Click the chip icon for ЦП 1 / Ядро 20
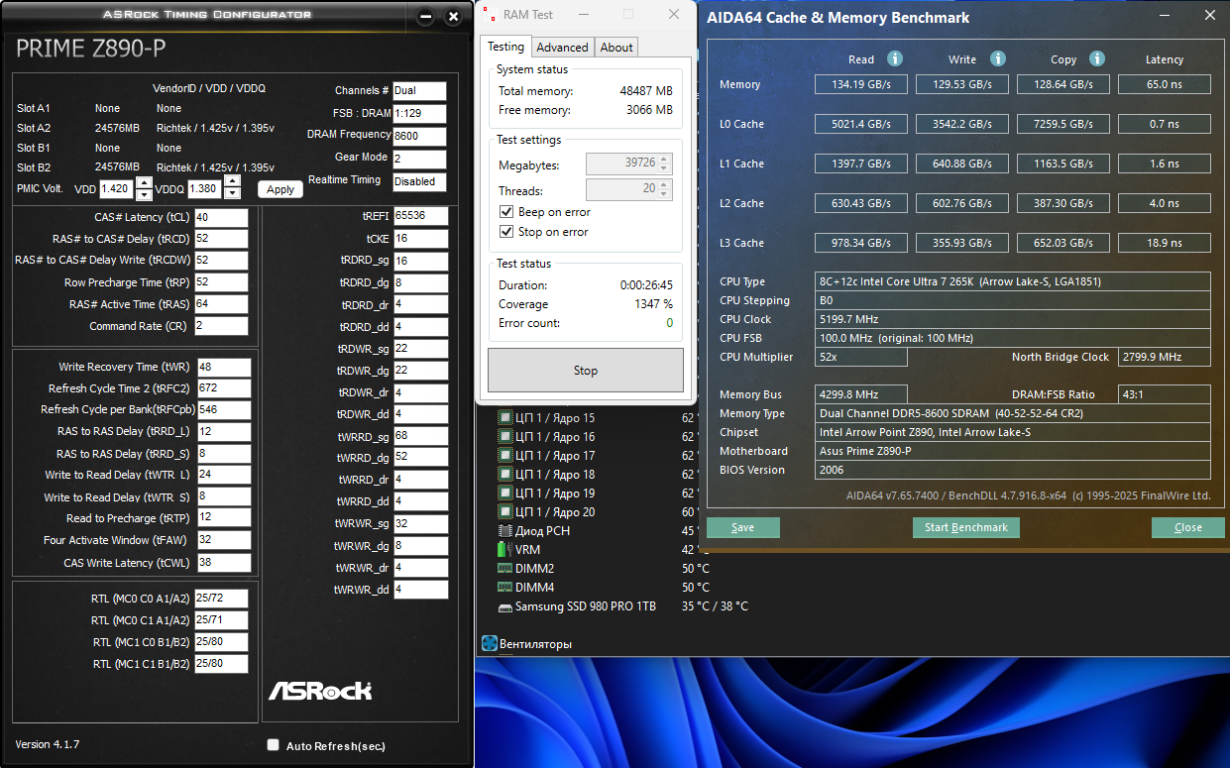1230x768 pixels. pos(505,512)
